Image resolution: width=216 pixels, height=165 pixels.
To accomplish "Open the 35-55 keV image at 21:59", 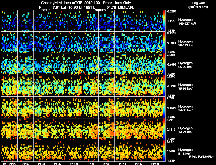I will [90, 86].
